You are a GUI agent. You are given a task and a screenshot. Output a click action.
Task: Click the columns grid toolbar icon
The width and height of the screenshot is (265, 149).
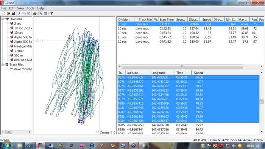coord(46,13)
